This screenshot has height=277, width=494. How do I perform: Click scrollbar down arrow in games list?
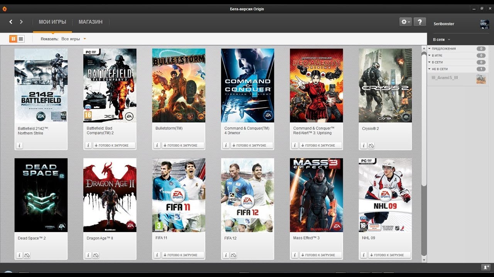click(424, 260)
